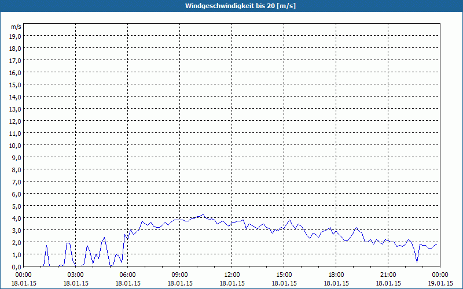Viewport: 463px width, 289px height.
Task: Click the 06:00 time axis label
Action: (127, 275)
